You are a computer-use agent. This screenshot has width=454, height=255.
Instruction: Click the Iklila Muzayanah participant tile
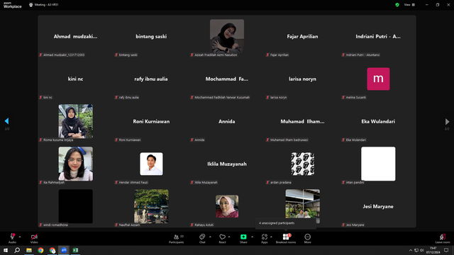(x=227, y=164)
